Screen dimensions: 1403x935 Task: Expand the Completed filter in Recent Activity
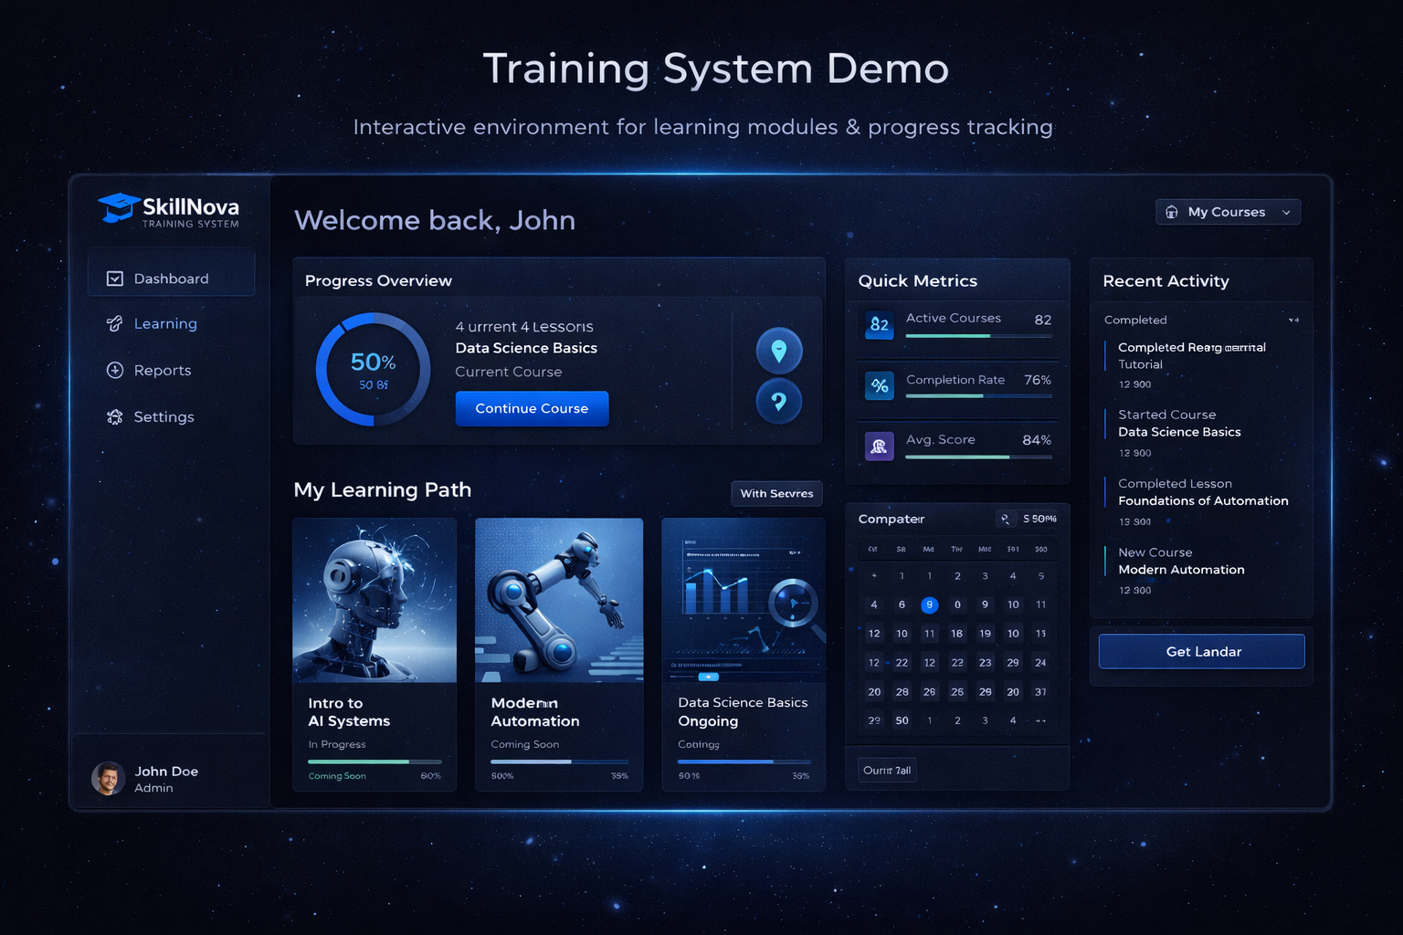(1293, 320)
